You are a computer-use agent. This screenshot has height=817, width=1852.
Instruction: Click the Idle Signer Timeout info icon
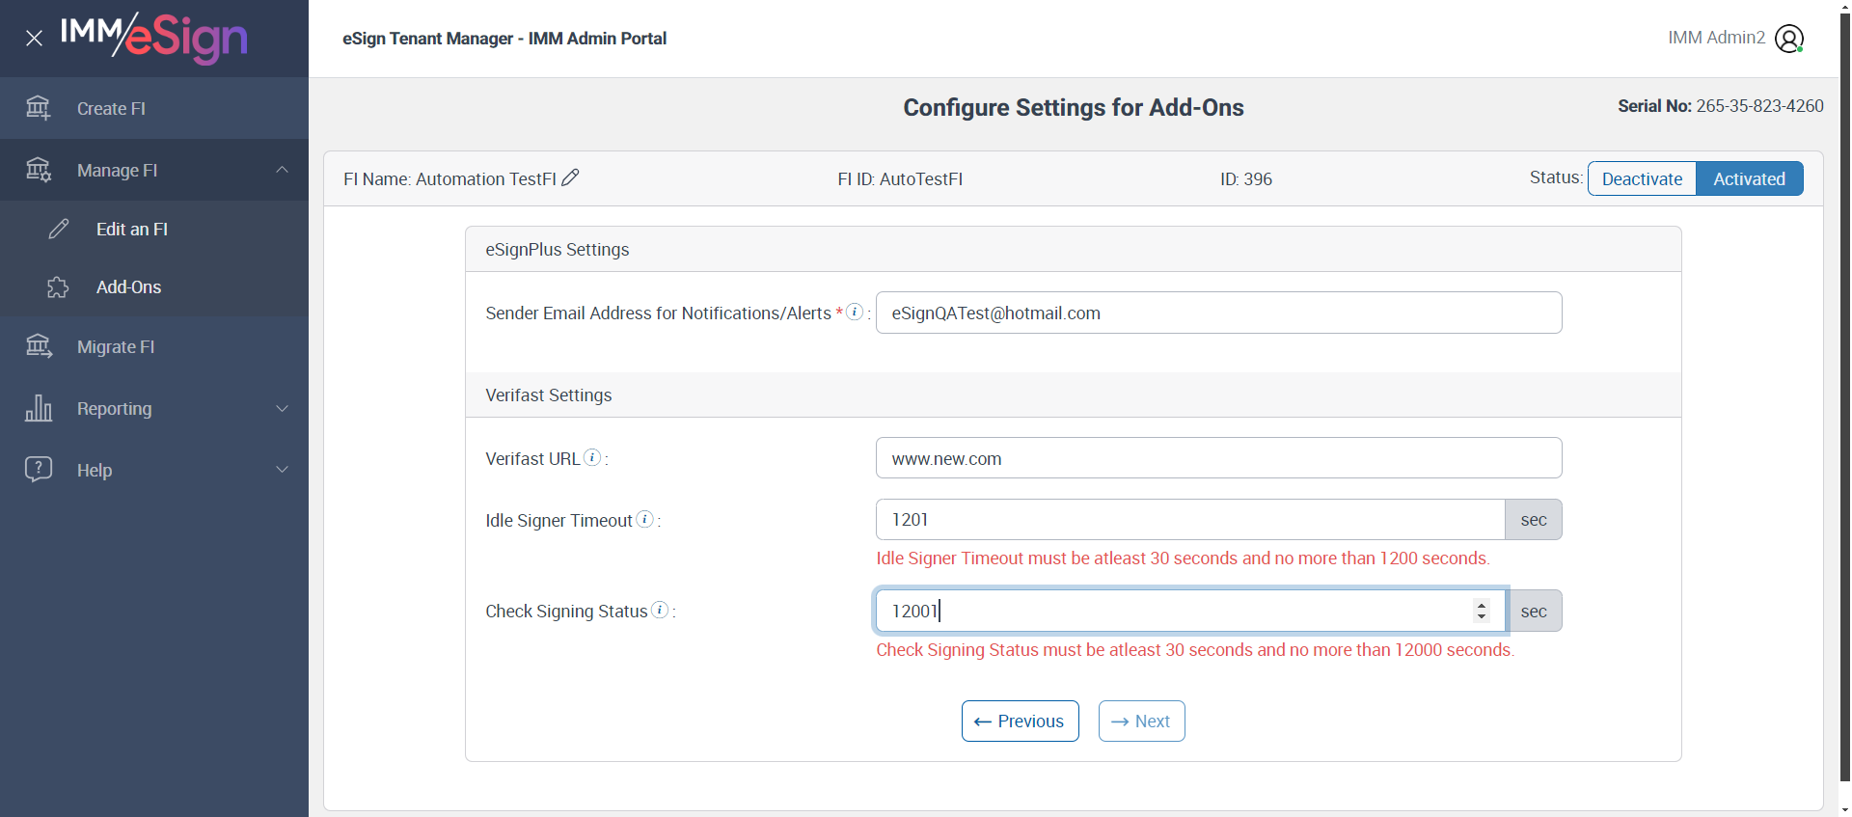[645, 519]
